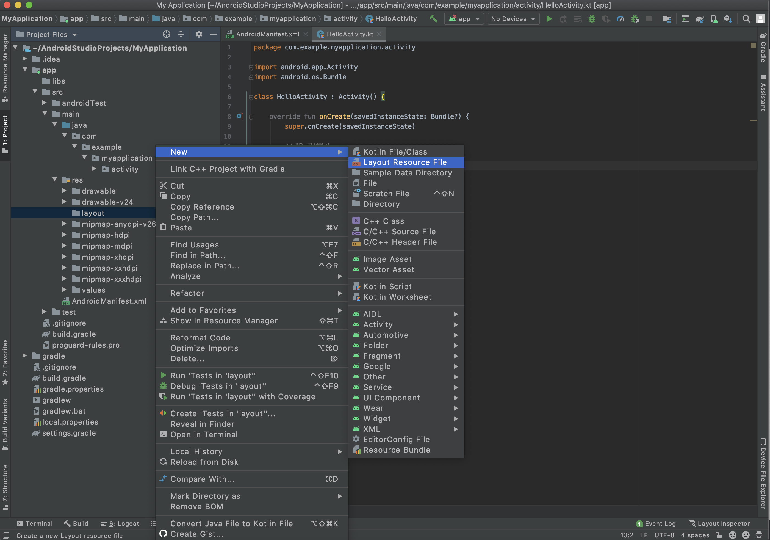Open the Profiler gauge icon

click(620, 19)
